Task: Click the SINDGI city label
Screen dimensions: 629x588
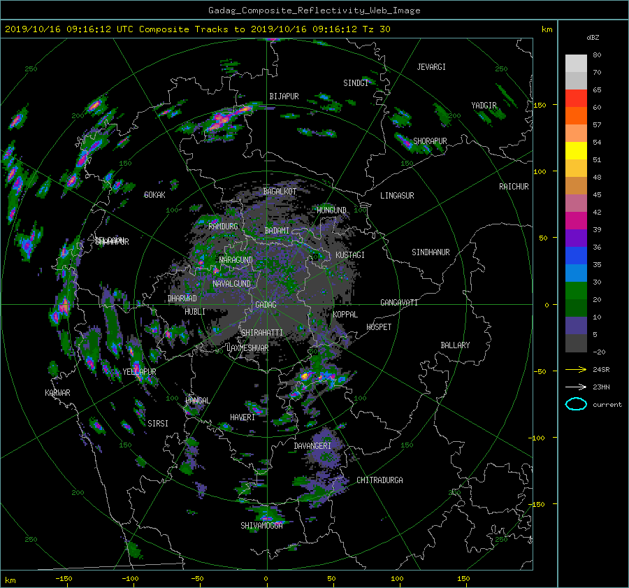Action: click(x=356, y=83)
